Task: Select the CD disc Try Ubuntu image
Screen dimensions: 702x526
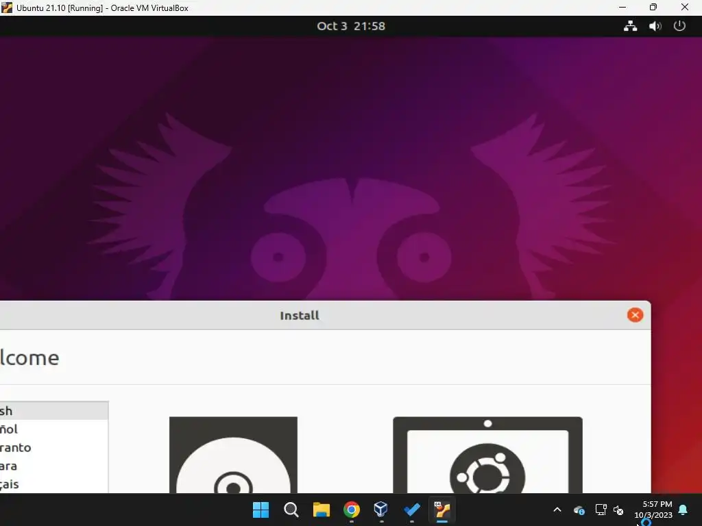Action: (x=233, y=455)
